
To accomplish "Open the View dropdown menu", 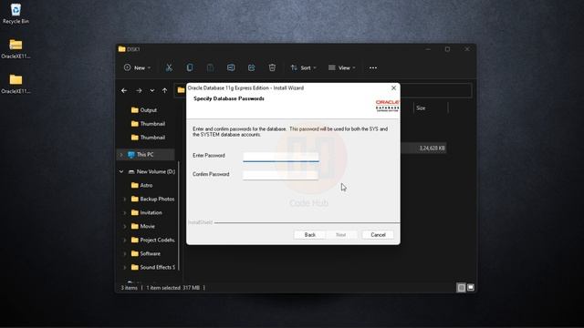I will [x=342, y=67].
